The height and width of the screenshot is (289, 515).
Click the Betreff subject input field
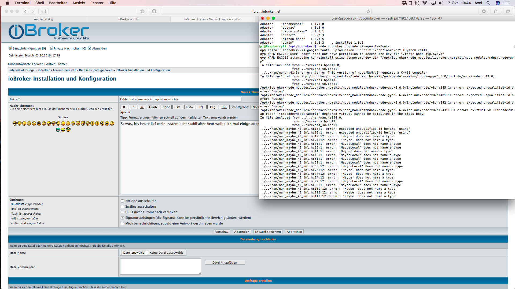(x=180, y=99)
